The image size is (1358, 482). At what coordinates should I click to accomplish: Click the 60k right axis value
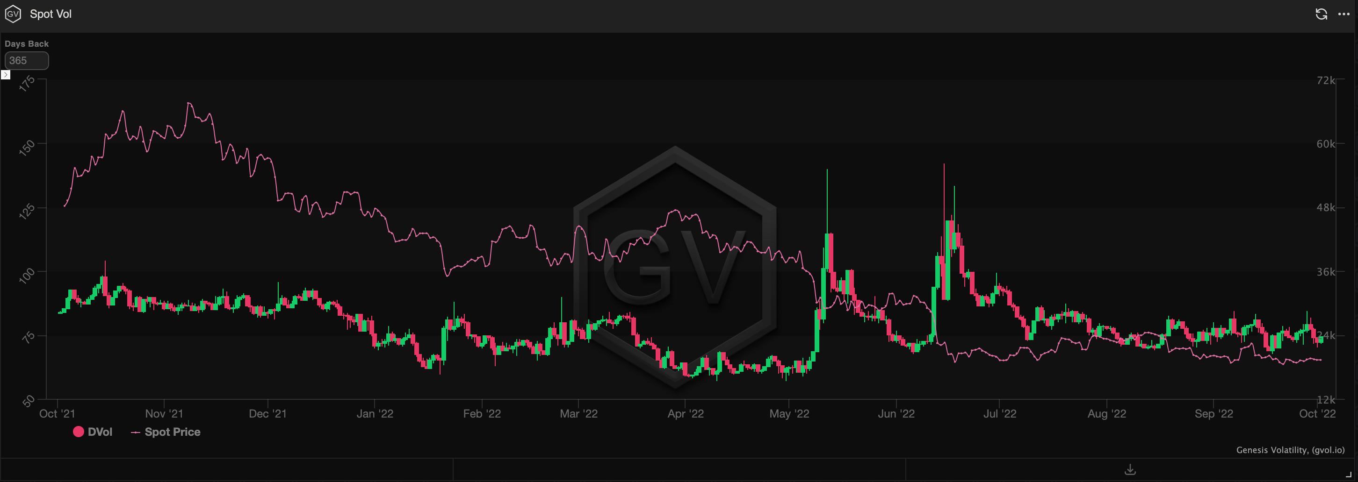click(1325, 144)
